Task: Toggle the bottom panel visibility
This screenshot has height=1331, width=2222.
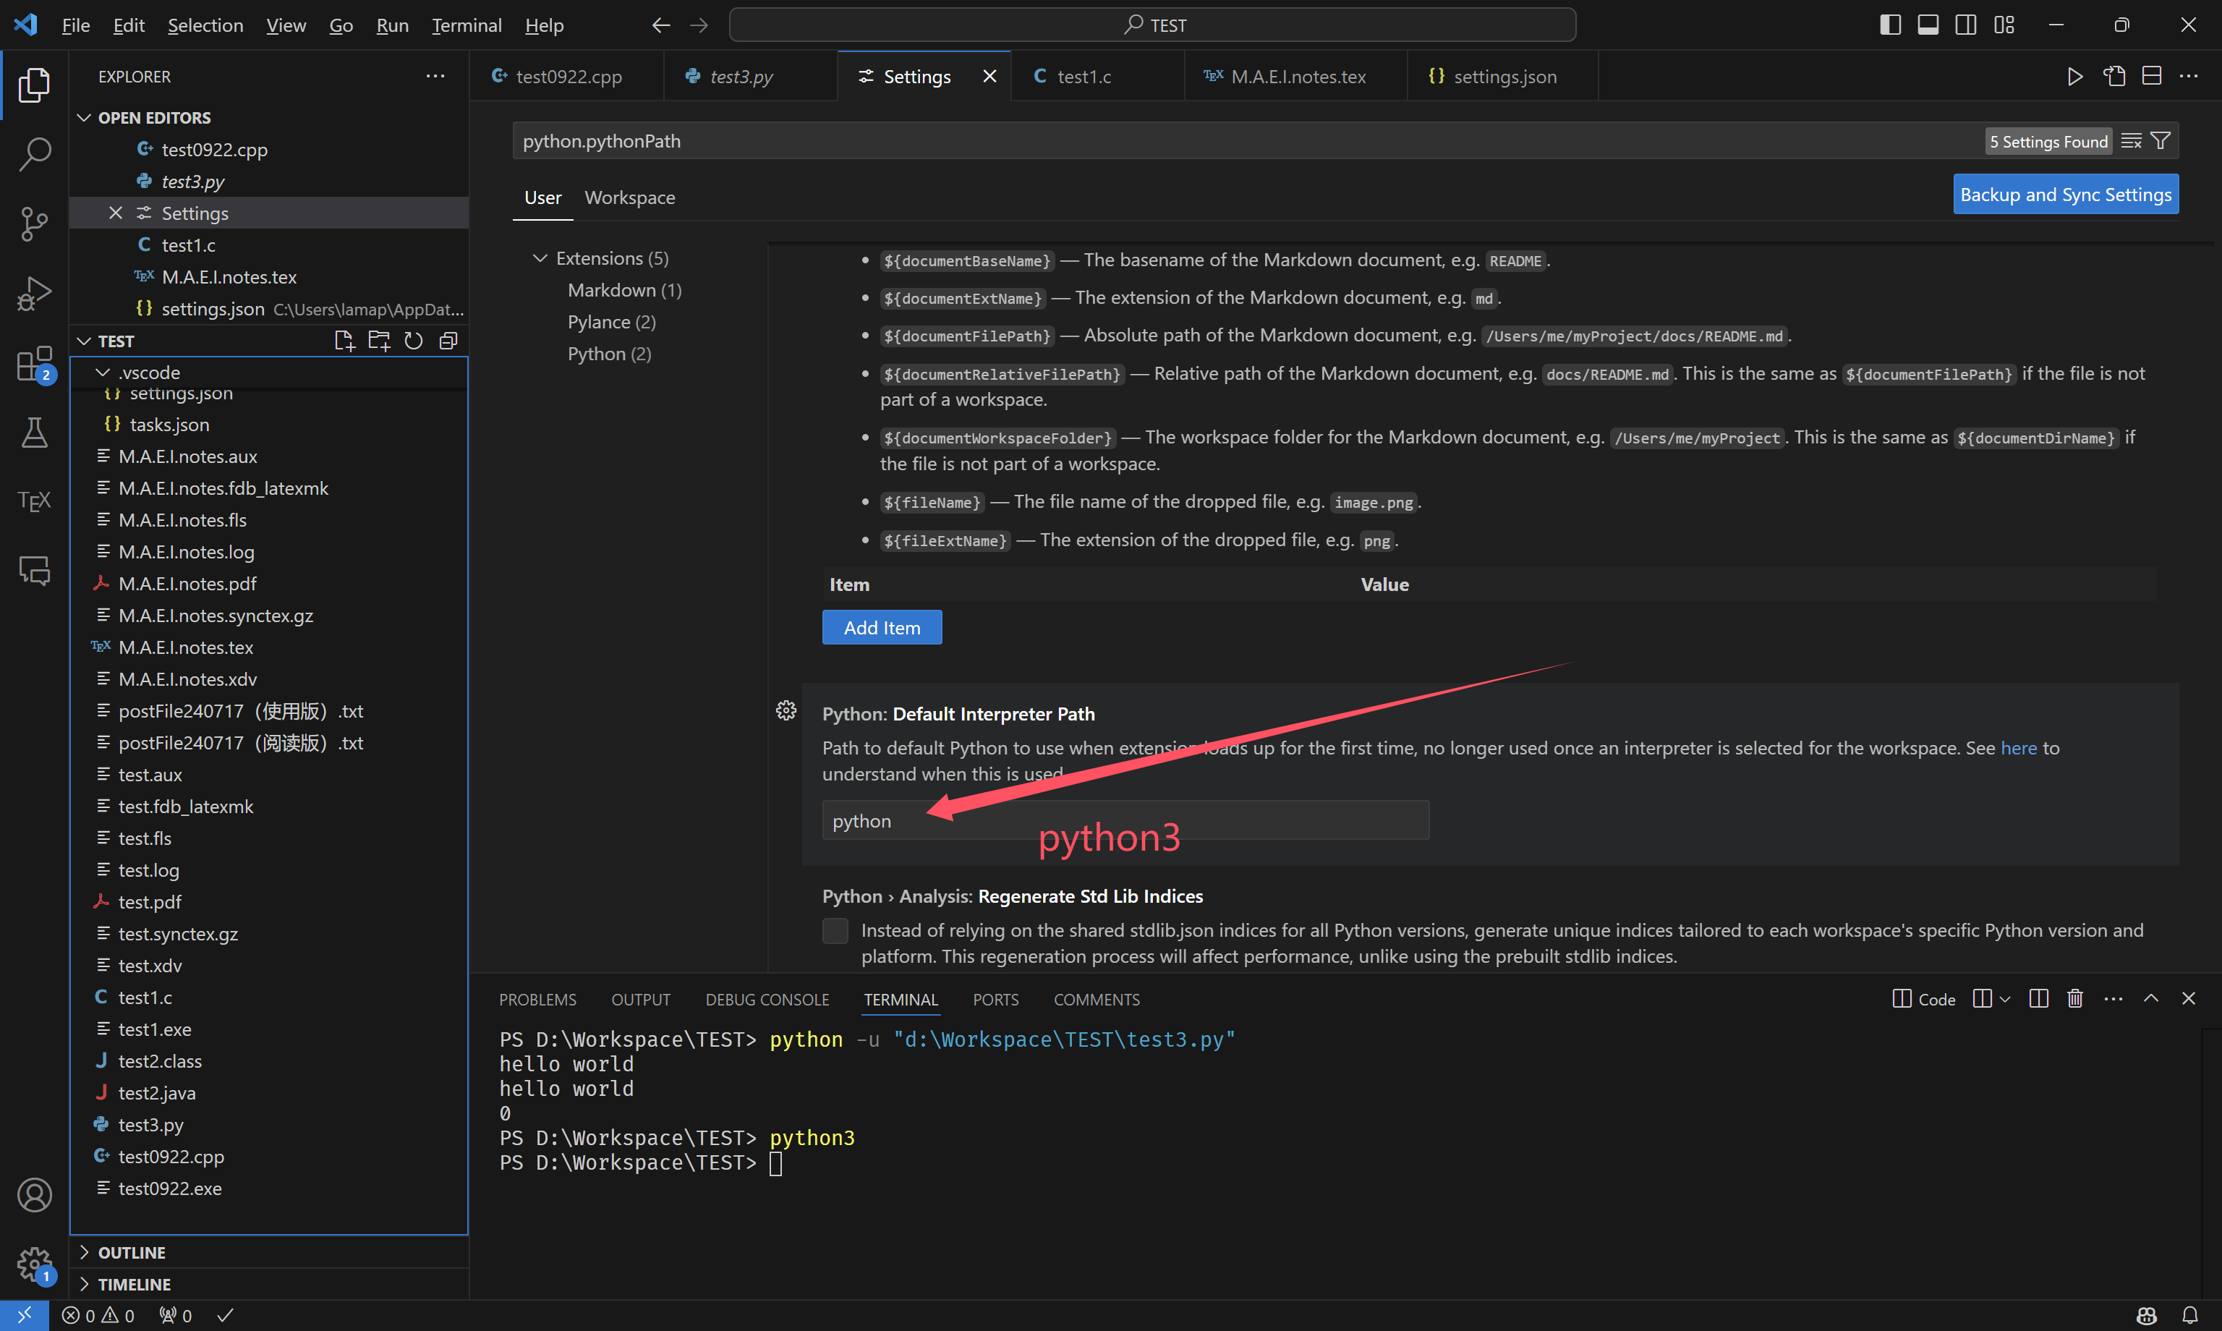Action: [x=1928, y=25]
